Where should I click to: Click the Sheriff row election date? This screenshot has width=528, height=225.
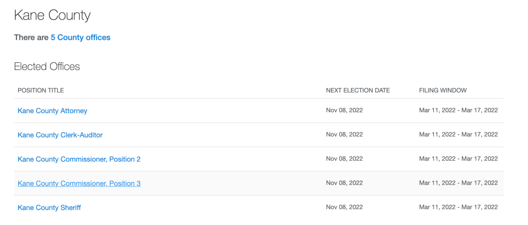pos(344,207)
